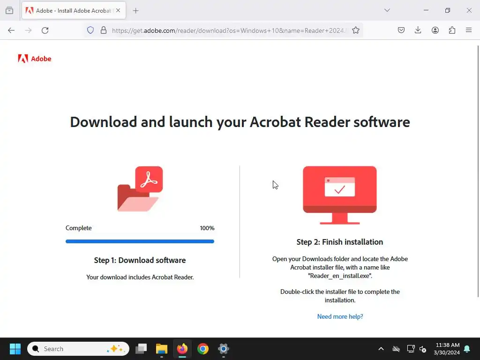Open the Windows Start menu
480x360 pixels.
click(15, 349)
